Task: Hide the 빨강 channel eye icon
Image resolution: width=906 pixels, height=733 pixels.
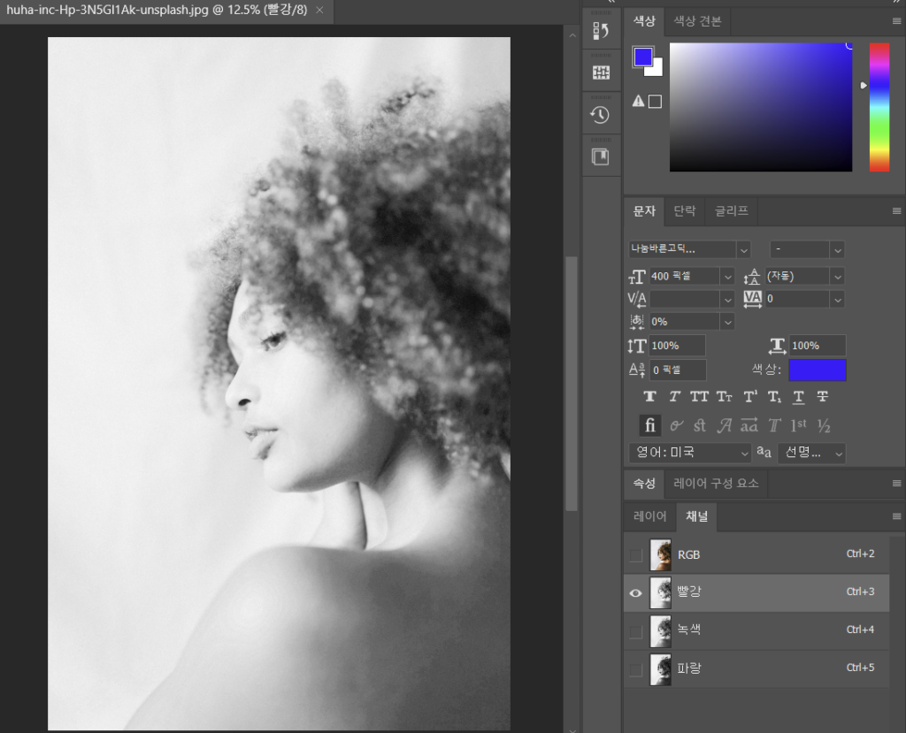Action: tap(635, 592)
